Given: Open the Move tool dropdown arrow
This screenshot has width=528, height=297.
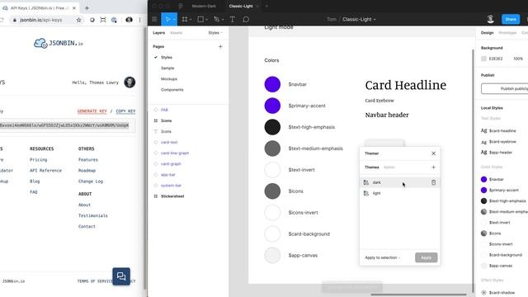Looking at the screenshot, I should (174, 20).
